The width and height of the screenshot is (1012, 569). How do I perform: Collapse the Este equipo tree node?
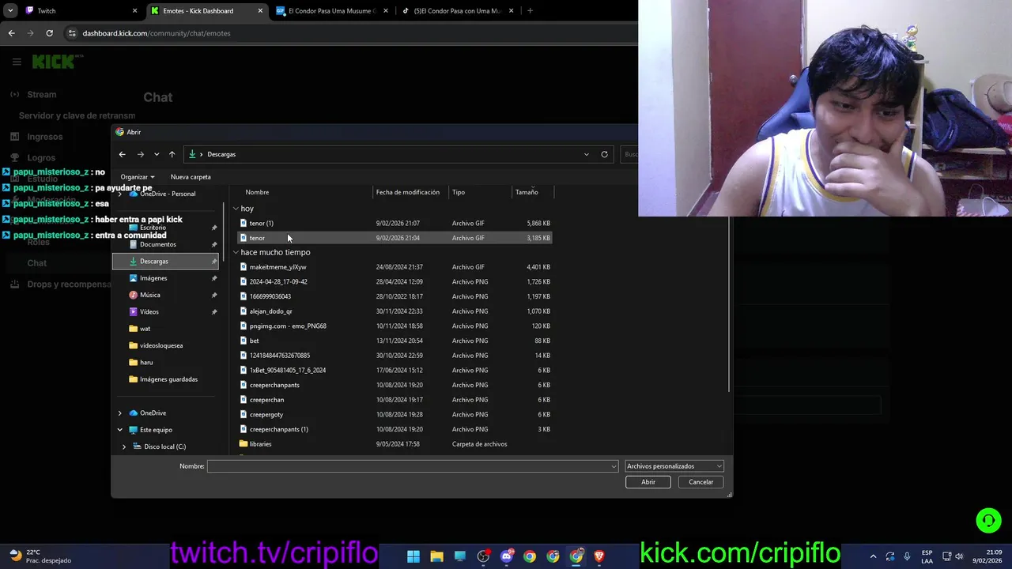[120, 430]
